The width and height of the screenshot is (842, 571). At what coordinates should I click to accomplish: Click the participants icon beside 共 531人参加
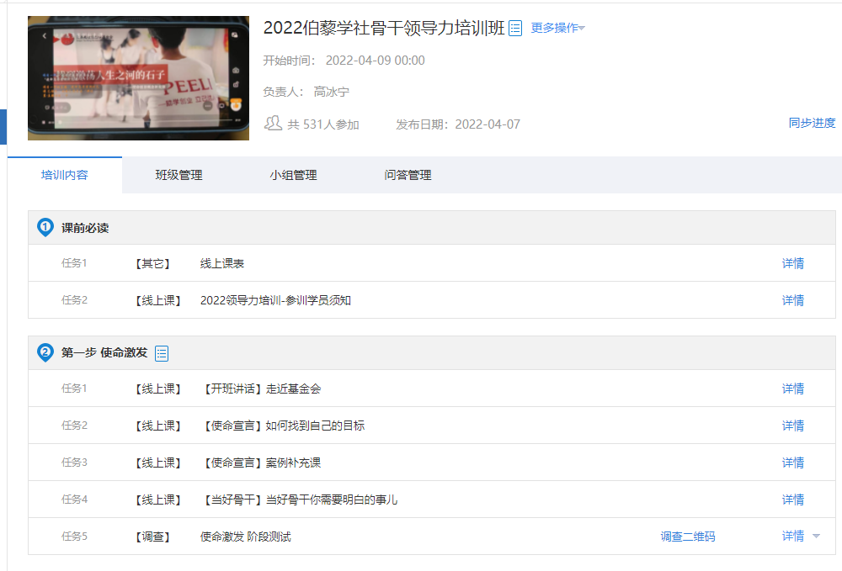(x=273, y=124)
